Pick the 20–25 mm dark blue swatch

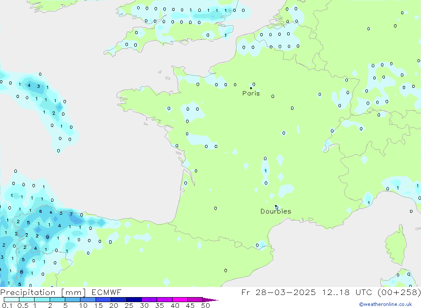(119, 300)
